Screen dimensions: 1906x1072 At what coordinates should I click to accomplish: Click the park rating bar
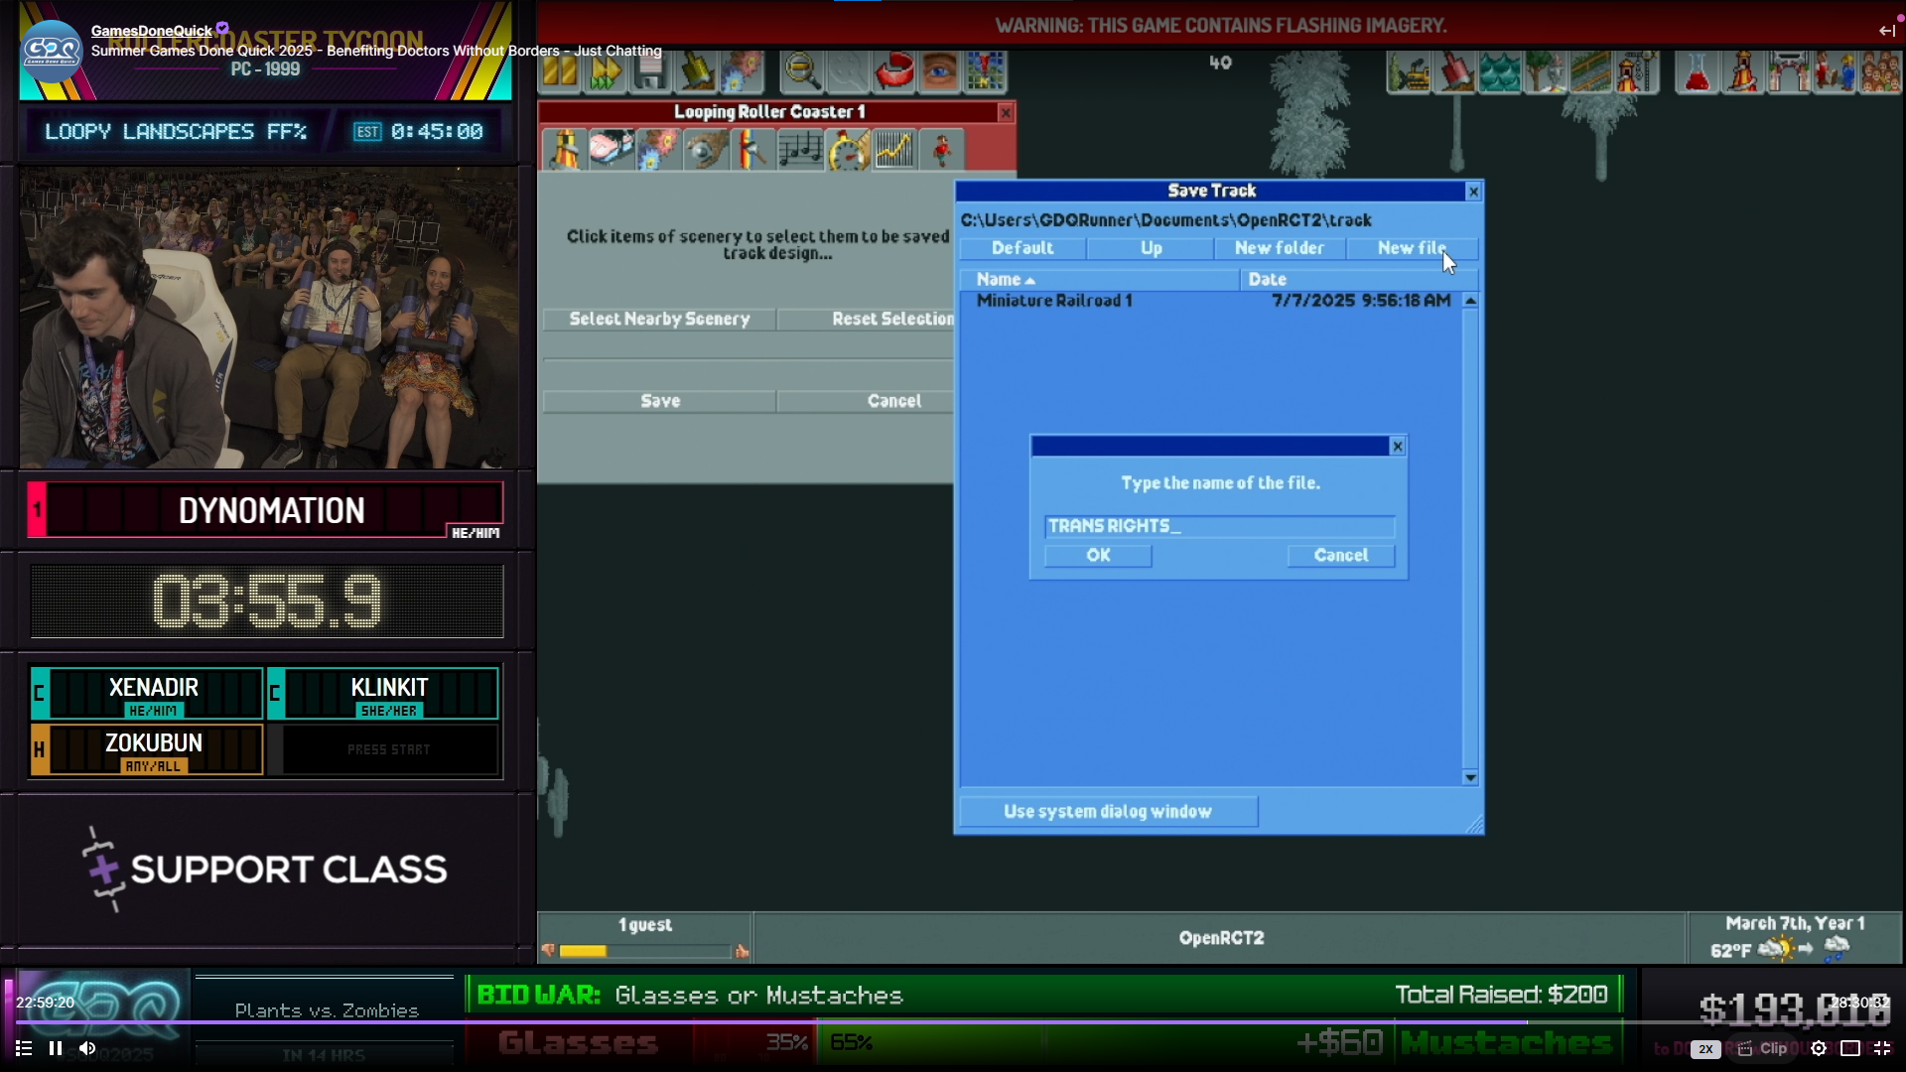point(645,951)
